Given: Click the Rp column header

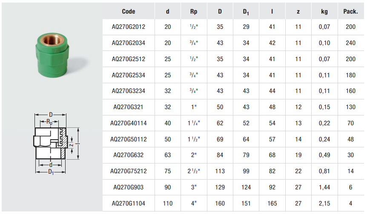Looking at the screenshot, I should tap(194, 11).
